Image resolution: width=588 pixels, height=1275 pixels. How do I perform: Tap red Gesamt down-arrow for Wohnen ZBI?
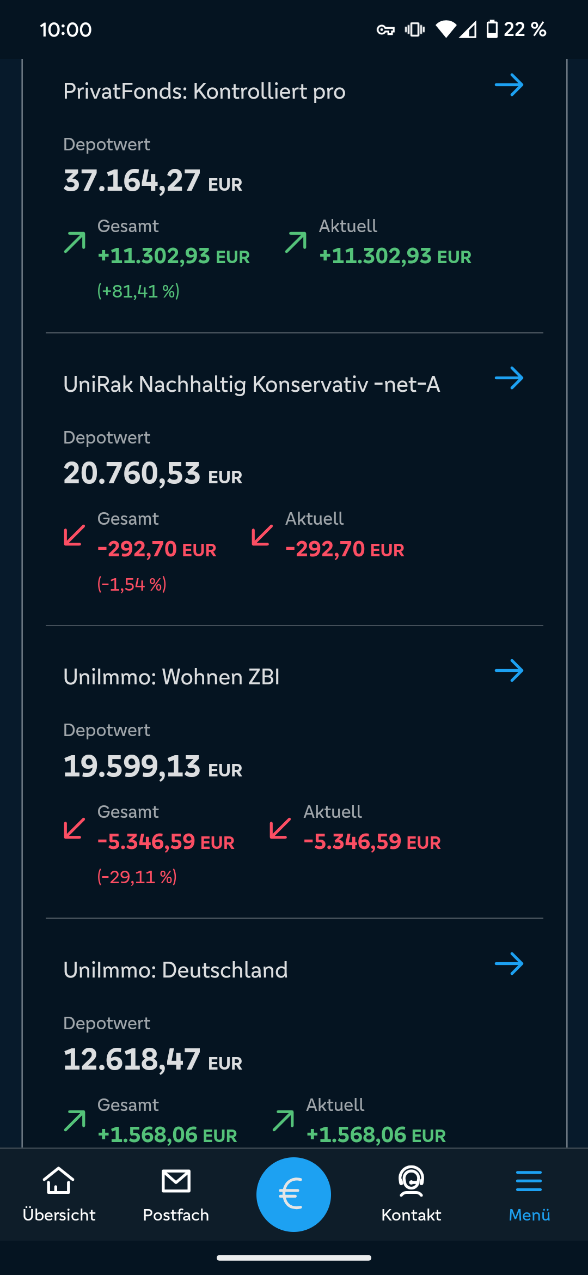75,828
